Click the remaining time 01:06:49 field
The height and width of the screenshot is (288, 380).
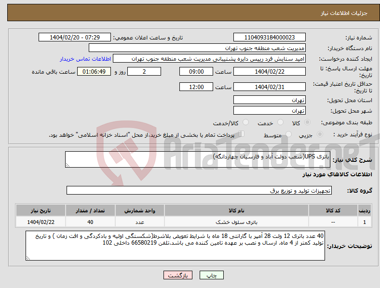[x=94, y=71]
